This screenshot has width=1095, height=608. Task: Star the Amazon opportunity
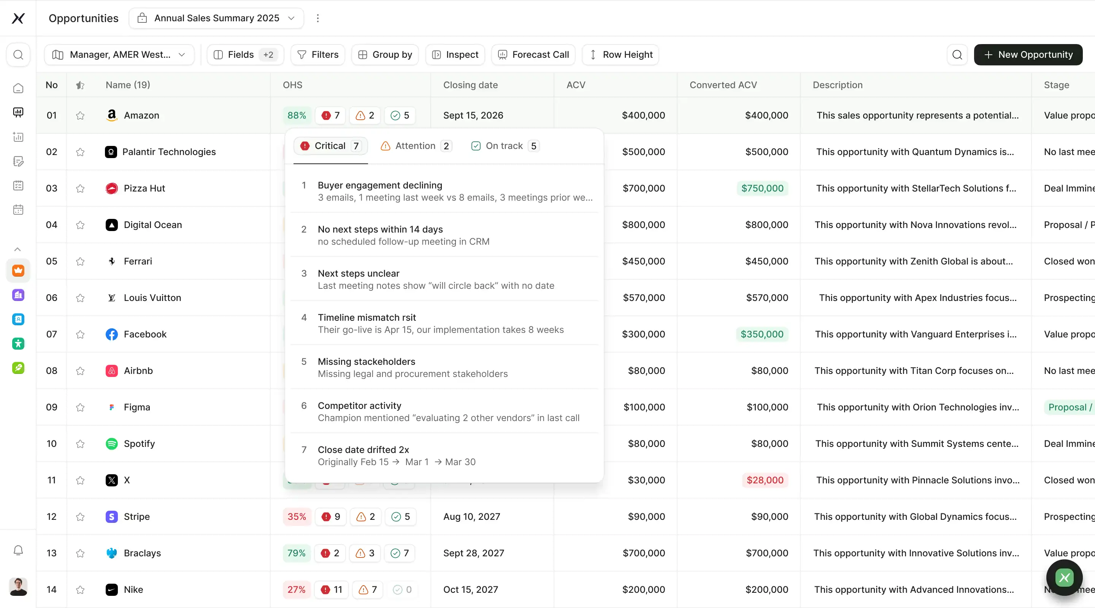click(x=80, y=116)
